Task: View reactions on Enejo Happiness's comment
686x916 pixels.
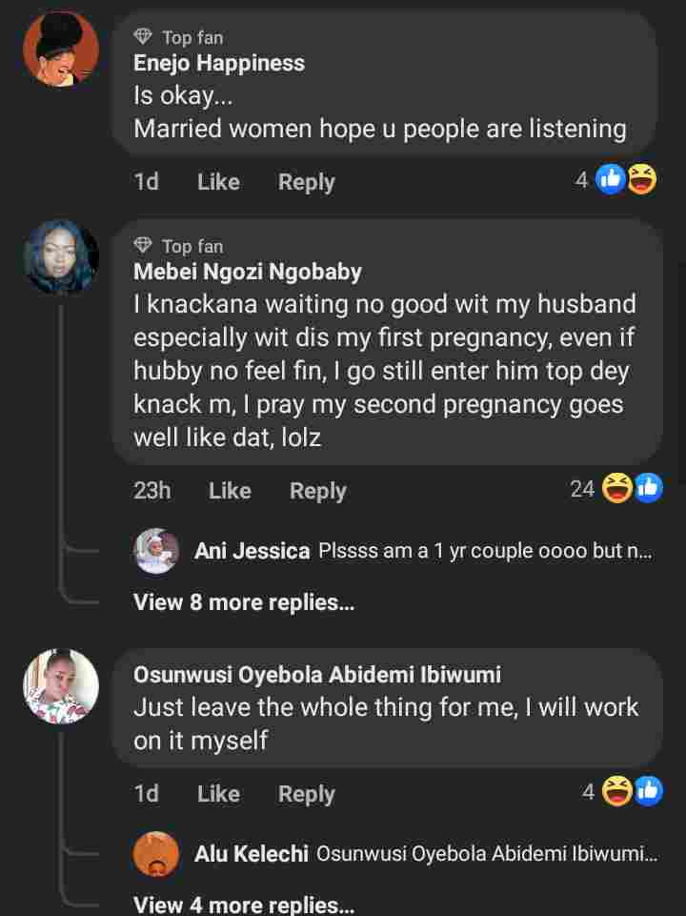Action: [x=626, y=179]
